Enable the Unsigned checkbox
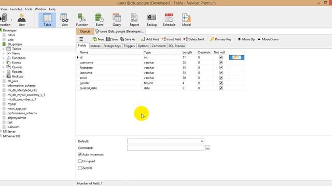This screenshot has width=332, height=186. 80,161
